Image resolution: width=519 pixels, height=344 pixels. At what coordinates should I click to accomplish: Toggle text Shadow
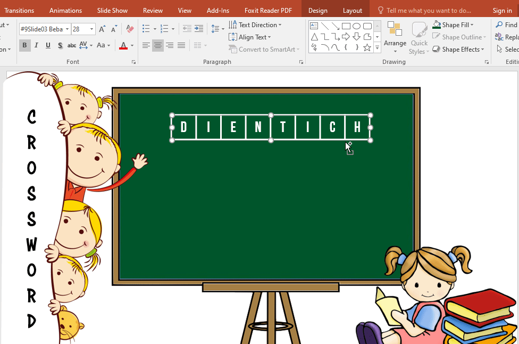(x=60, y=45)
